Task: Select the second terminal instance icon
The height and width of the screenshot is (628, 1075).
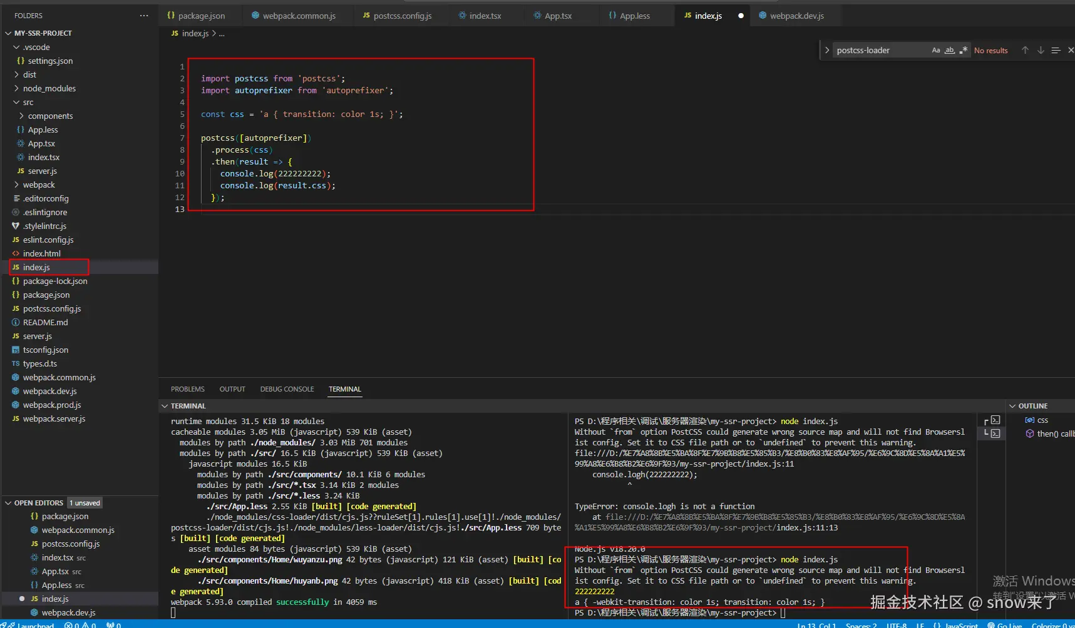Action: (x=995, y=433)
